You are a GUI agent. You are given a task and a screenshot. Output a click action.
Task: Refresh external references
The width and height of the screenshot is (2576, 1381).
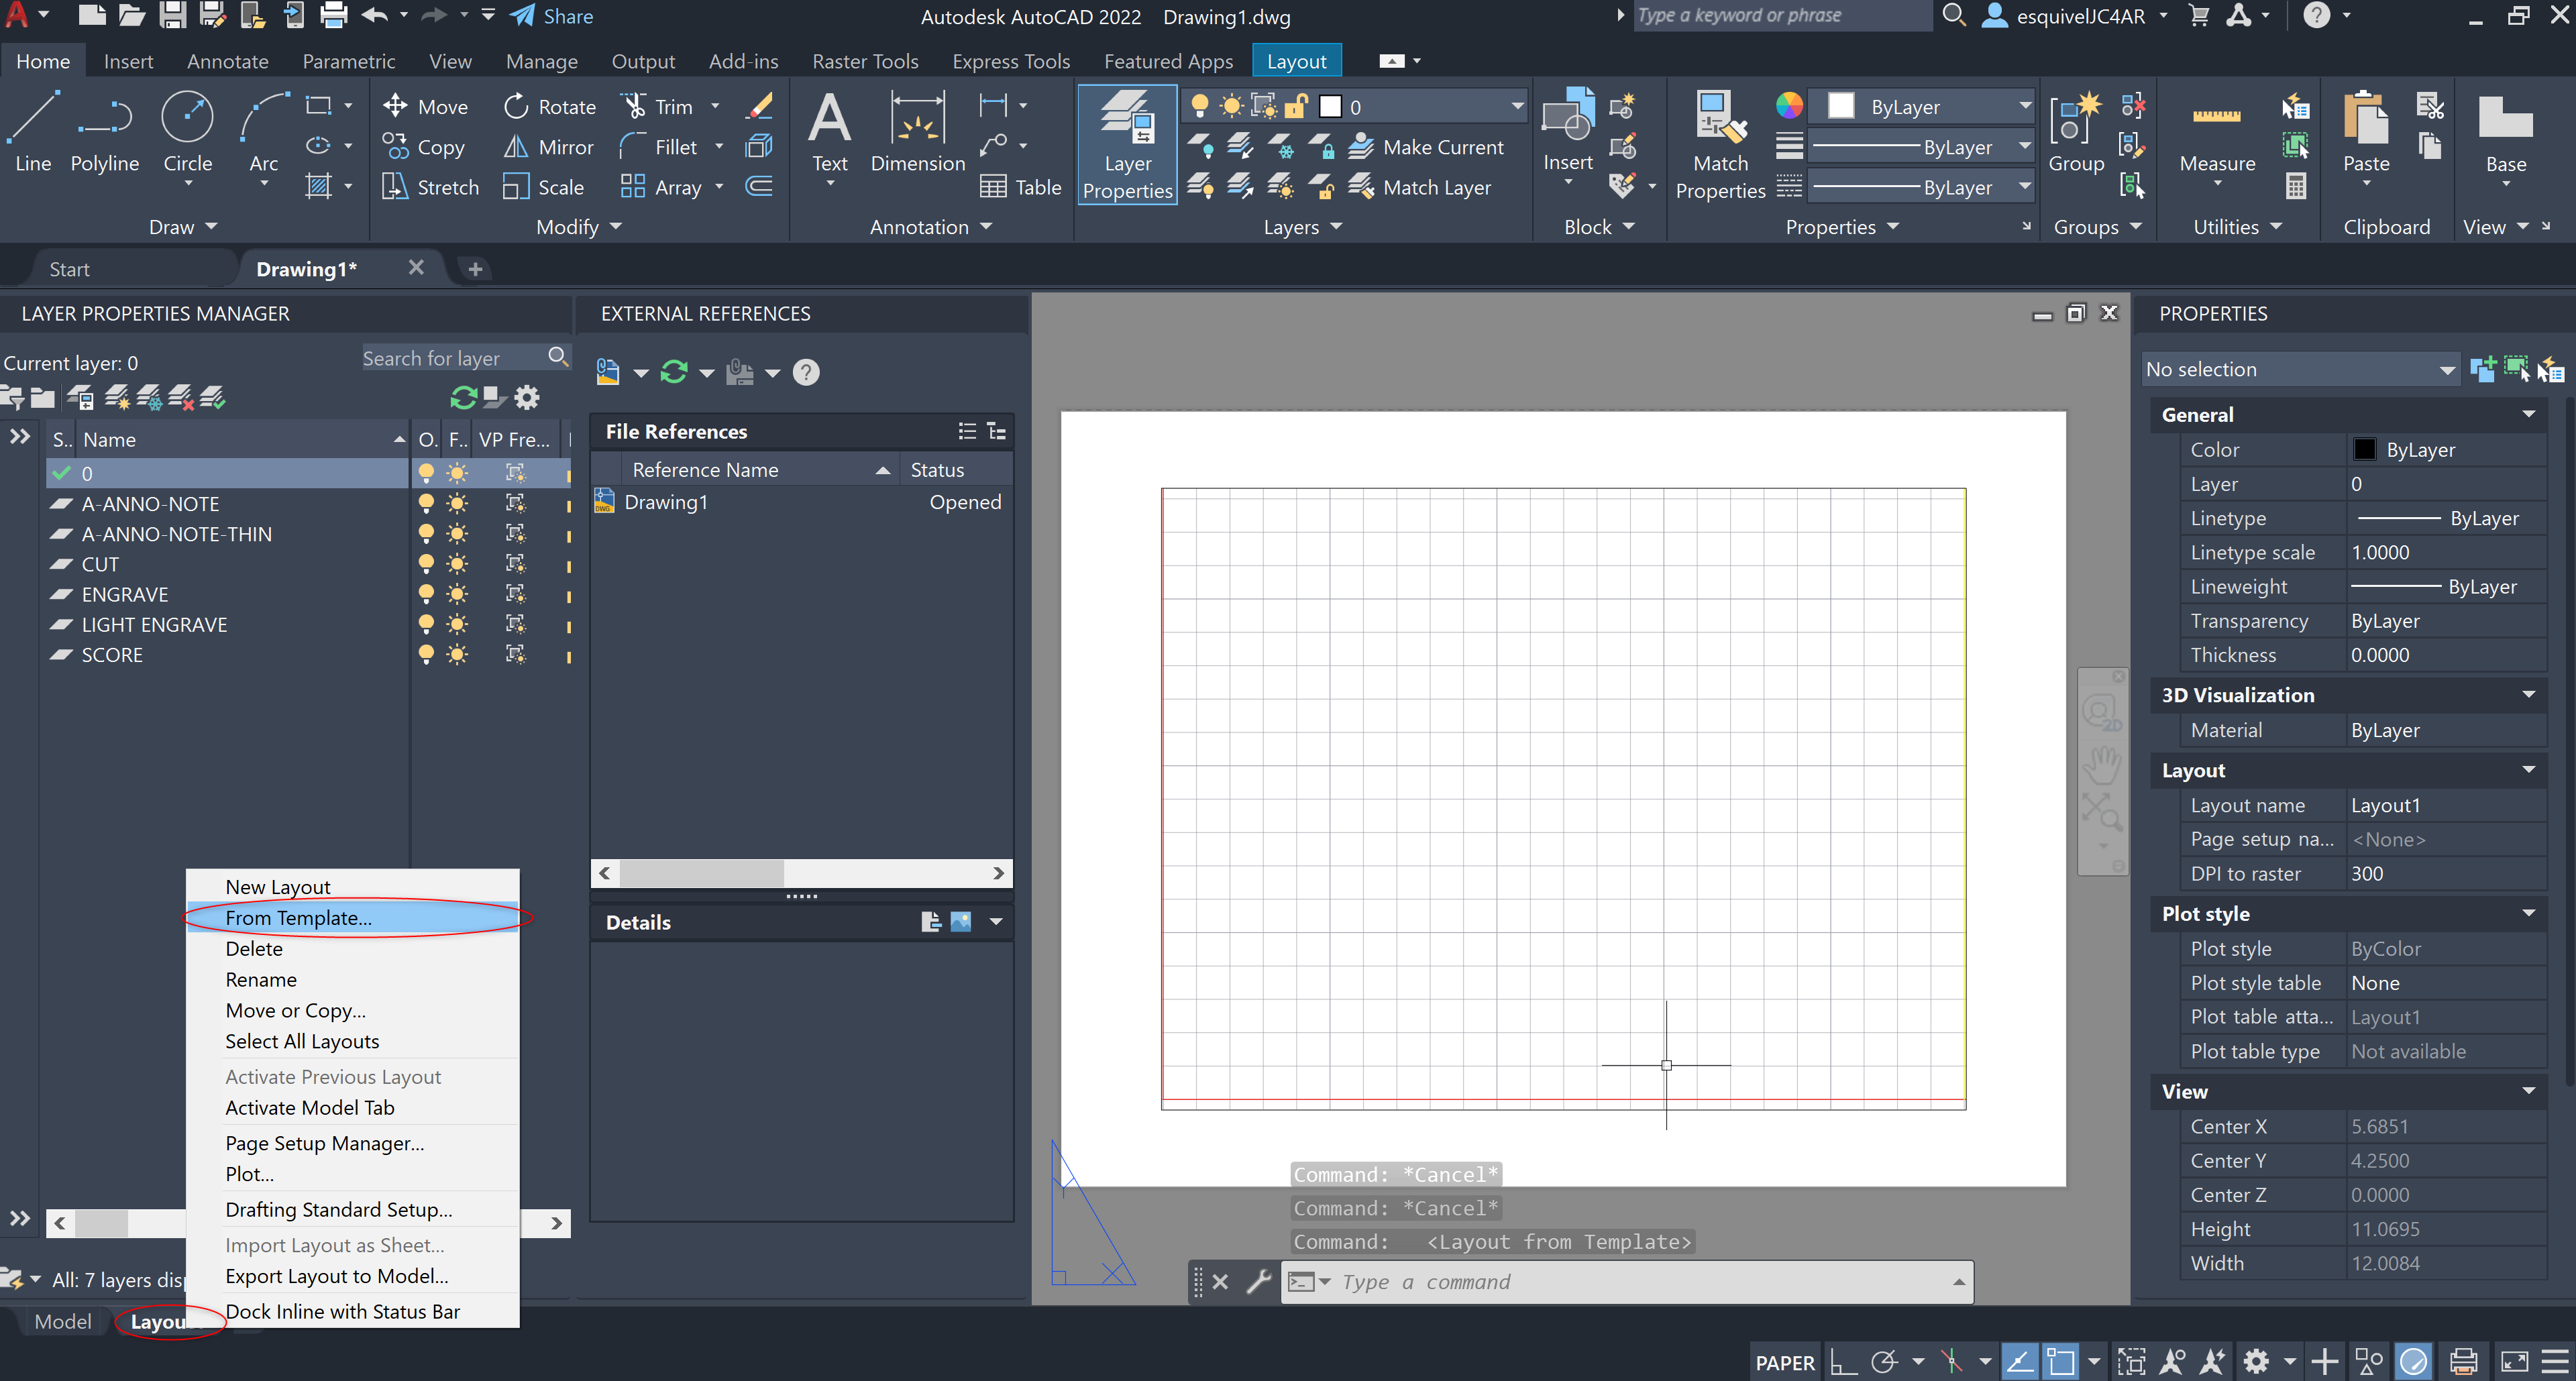click(674, 372)
